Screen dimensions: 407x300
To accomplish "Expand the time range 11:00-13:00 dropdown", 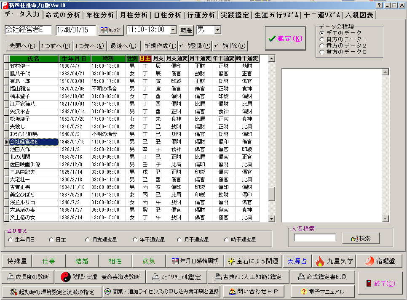I will coord(173,30).
